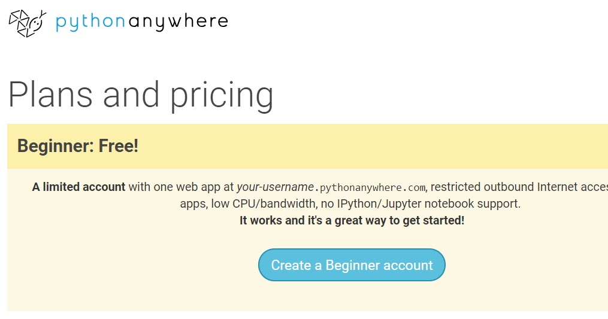Click the italic "your-username" text
Screen dimensions: 608x319
[x=275, y=187]
